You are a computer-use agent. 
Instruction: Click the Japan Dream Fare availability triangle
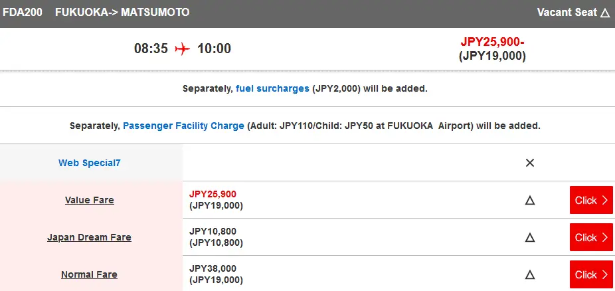[530, 237]
